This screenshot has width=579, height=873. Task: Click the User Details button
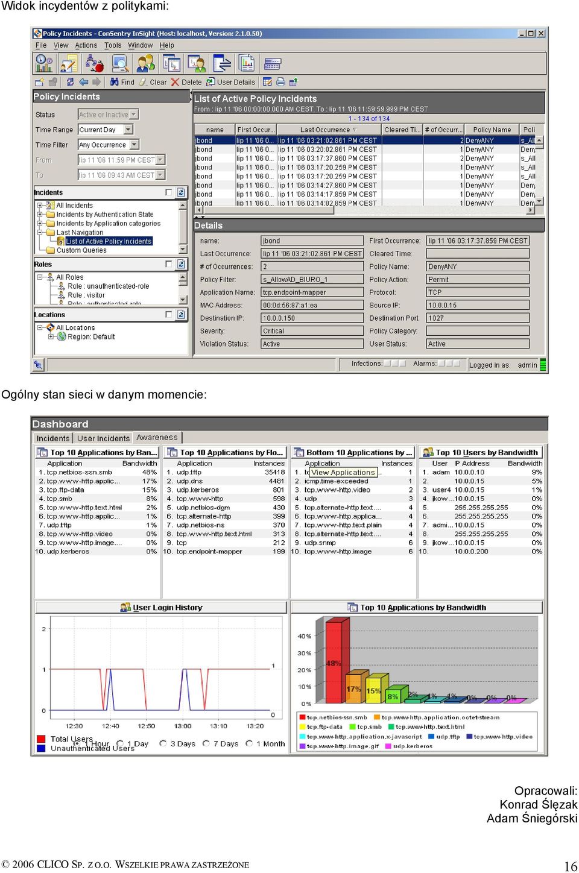[x=231, y=82]
